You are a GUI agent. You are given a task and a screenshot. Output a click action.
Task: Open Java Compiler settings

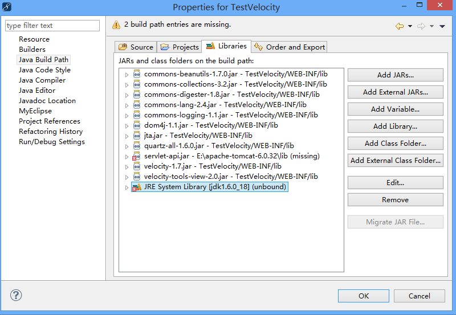pos(42,80)
